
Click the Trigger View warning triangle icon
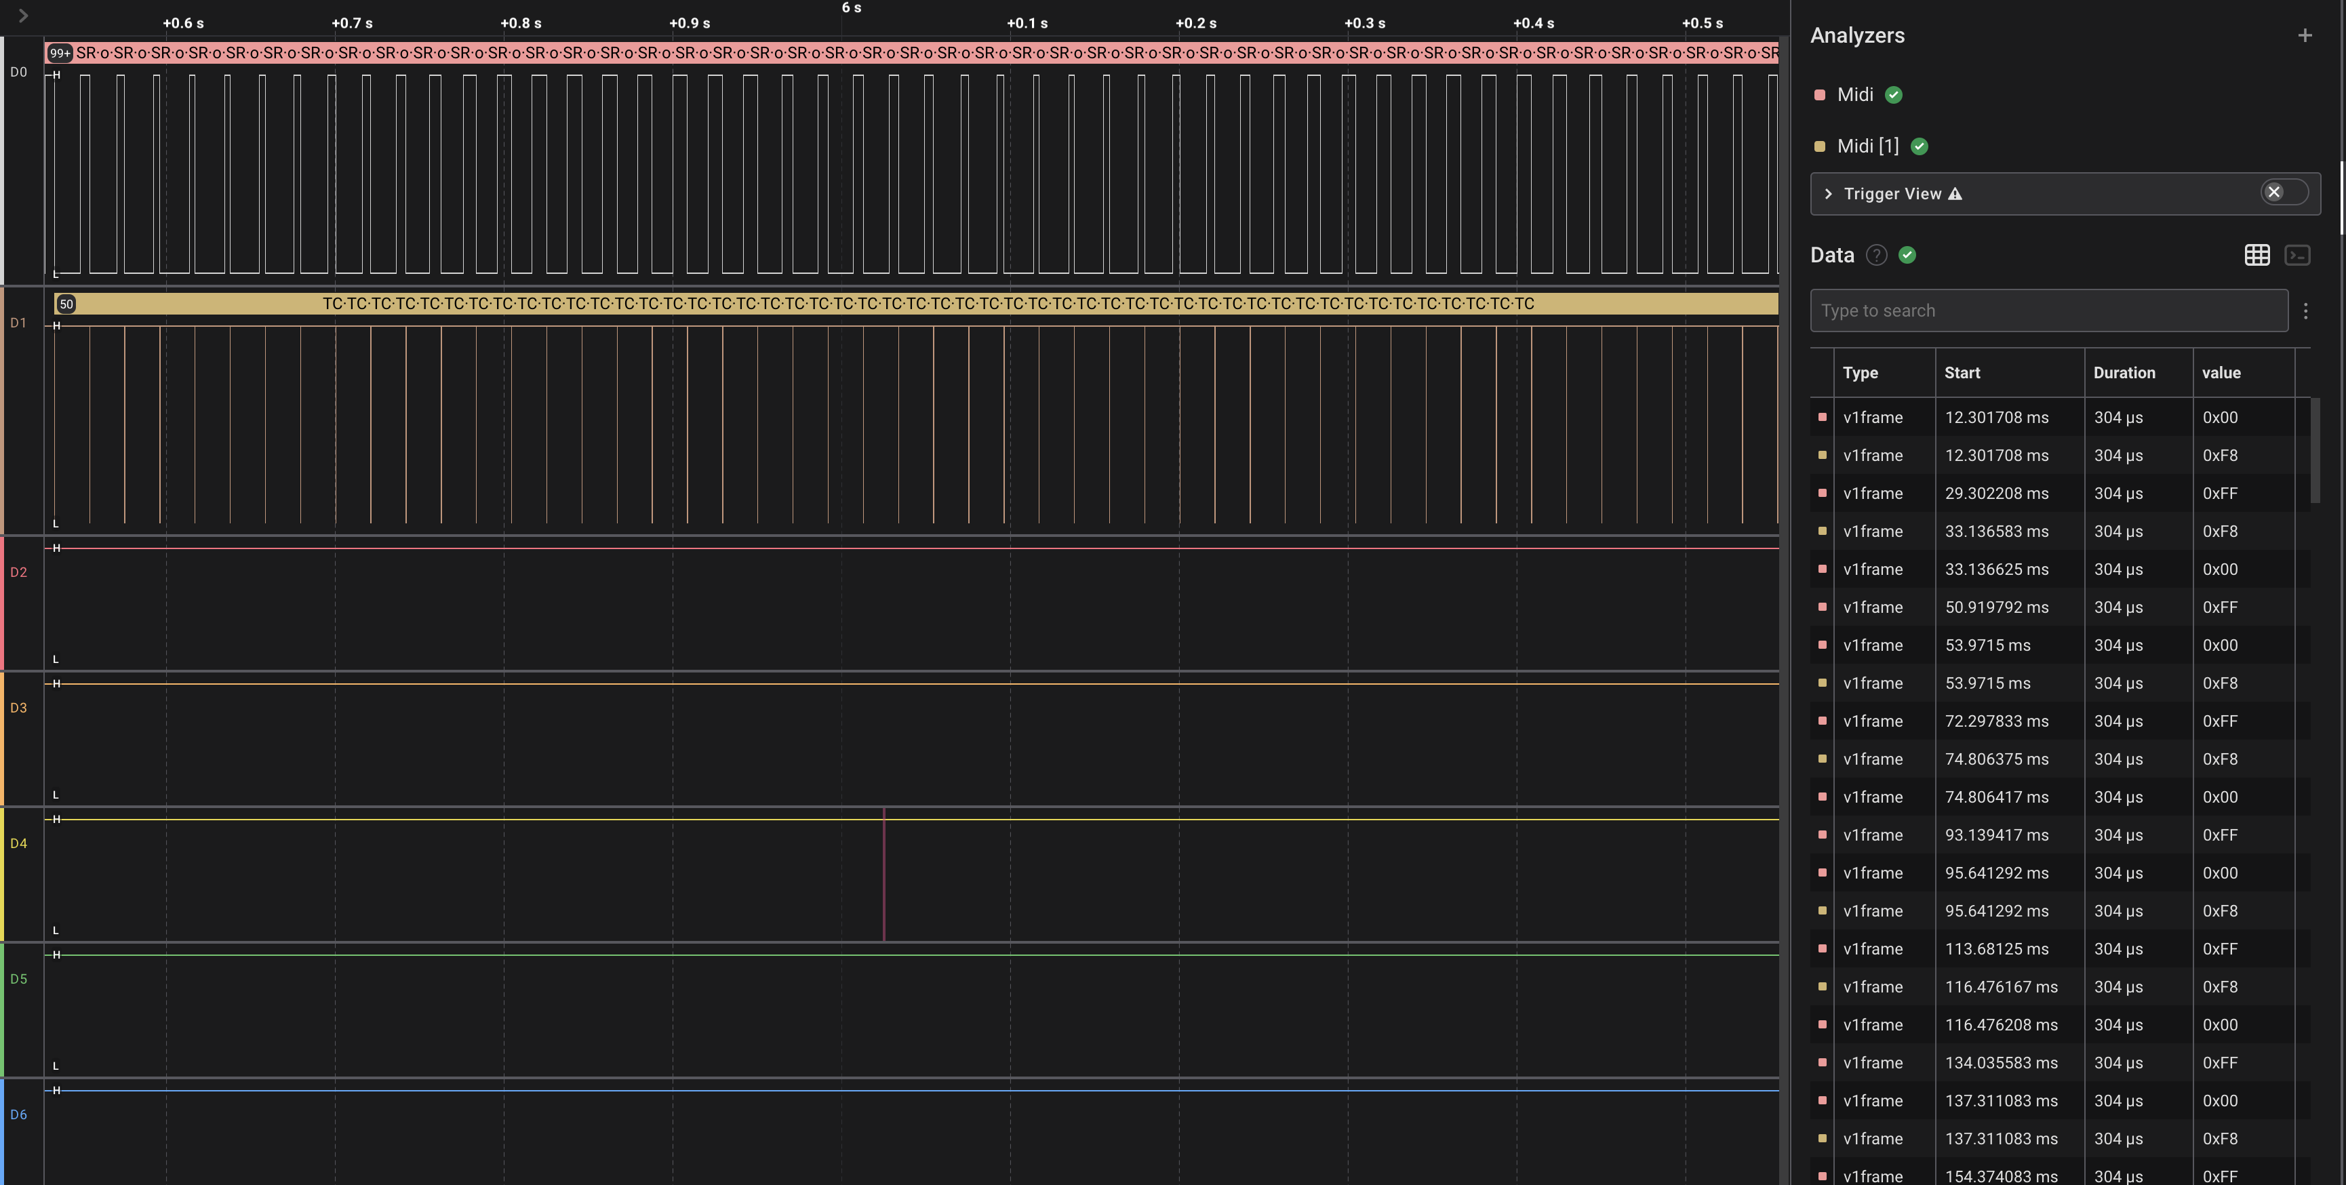coord(1954,194)
